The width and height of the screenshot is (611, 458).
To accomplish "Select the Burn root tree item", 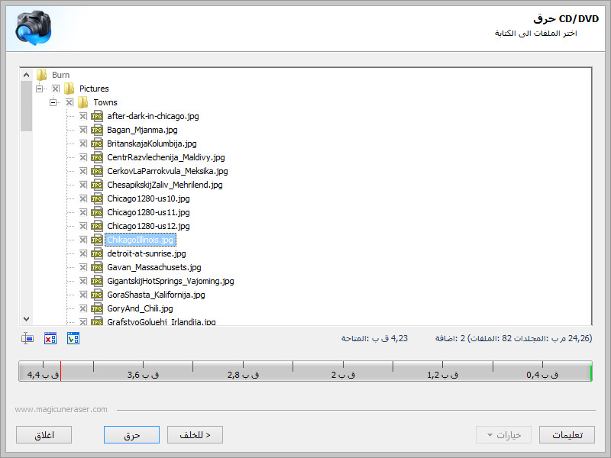I will coord(61,75).
